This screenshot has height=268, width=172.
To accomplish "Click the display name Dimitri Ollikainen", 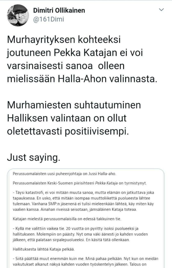I will 59,10.
